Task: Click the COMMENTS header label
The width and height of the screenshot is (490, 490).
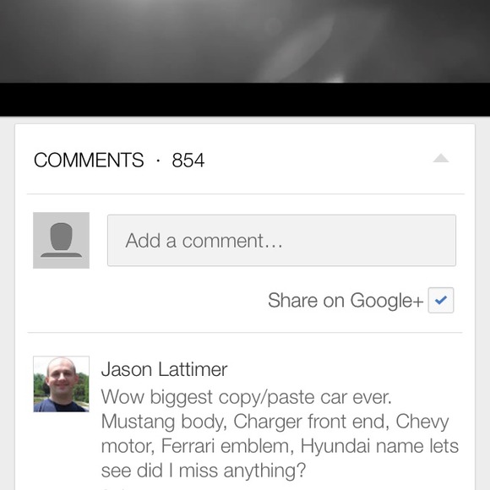Action: click(x=89, y=160)
